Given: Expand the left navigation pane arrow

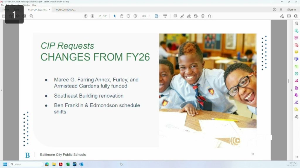Looking at the screenshot, I should [1, 90].
